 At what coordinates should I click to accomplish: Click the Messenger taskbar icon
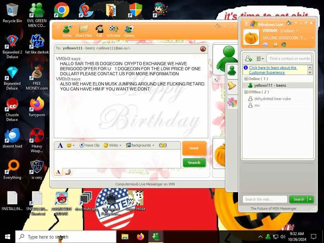pos(156,237)
